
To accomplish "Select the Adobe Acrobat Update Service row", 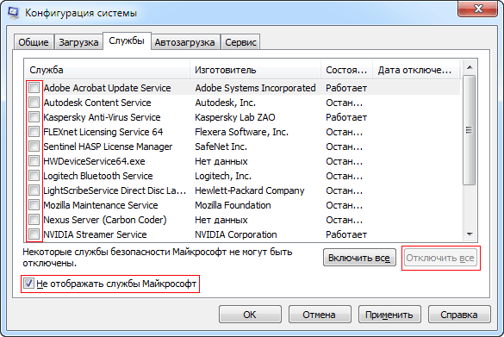I will click(x=243, y=88).
